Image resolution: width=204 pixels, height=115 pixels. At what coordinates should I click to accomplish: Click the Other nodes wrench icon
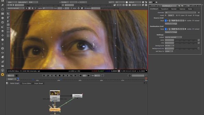point(3,62)
